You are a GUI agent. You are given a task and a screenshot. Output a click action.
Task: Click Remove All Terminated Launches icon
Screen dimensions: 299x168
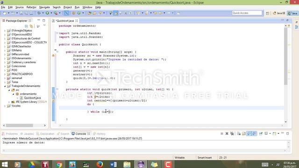click(232, 133)
